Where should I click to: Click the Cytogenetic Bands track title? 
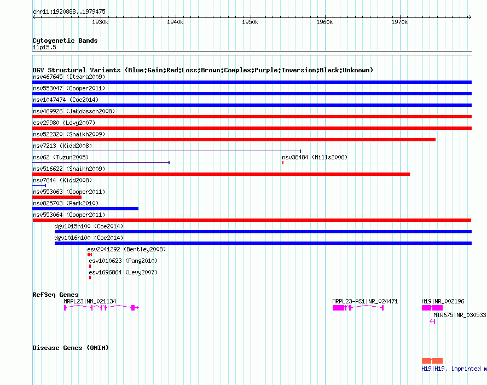[x=65, y=41]
